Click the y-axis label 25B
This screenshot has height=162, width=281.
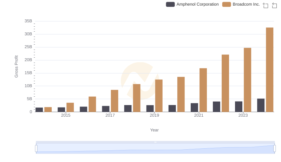pyautogui.click(x=28, y=47)
